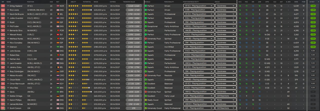The height and width of the screenshot is (111, 320).
Task: Click the info status badge for Phil Foden
Action: 3,26
